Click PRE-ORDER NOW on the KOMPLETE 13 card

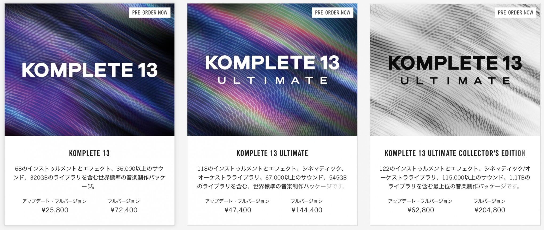149,12
